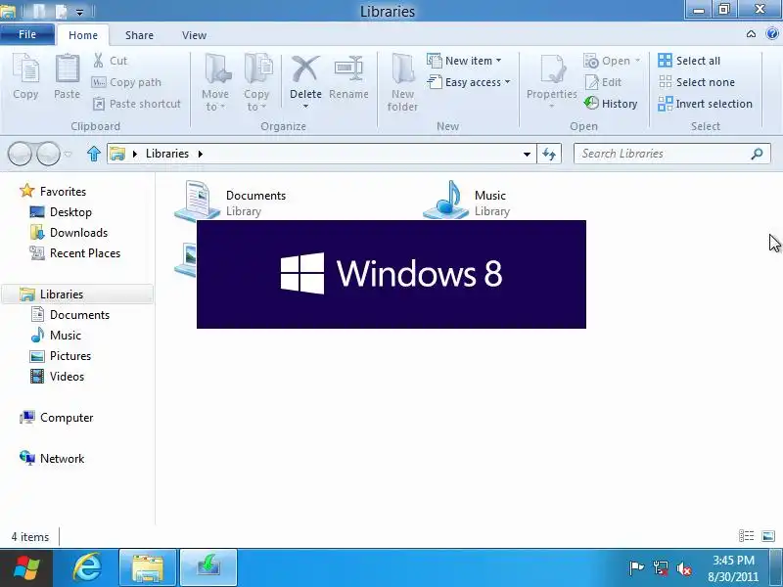Select Desktop under Favorites
The height and width of the screenshot is (587, 783).
pyautogui.click(x=61, y=212)
